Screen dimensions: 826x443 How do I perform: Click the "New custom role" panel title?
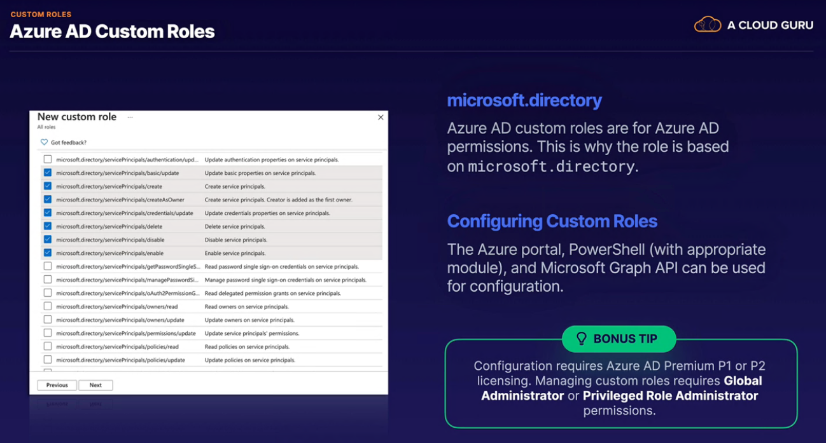pyautogui.click(x=77, y=117)
